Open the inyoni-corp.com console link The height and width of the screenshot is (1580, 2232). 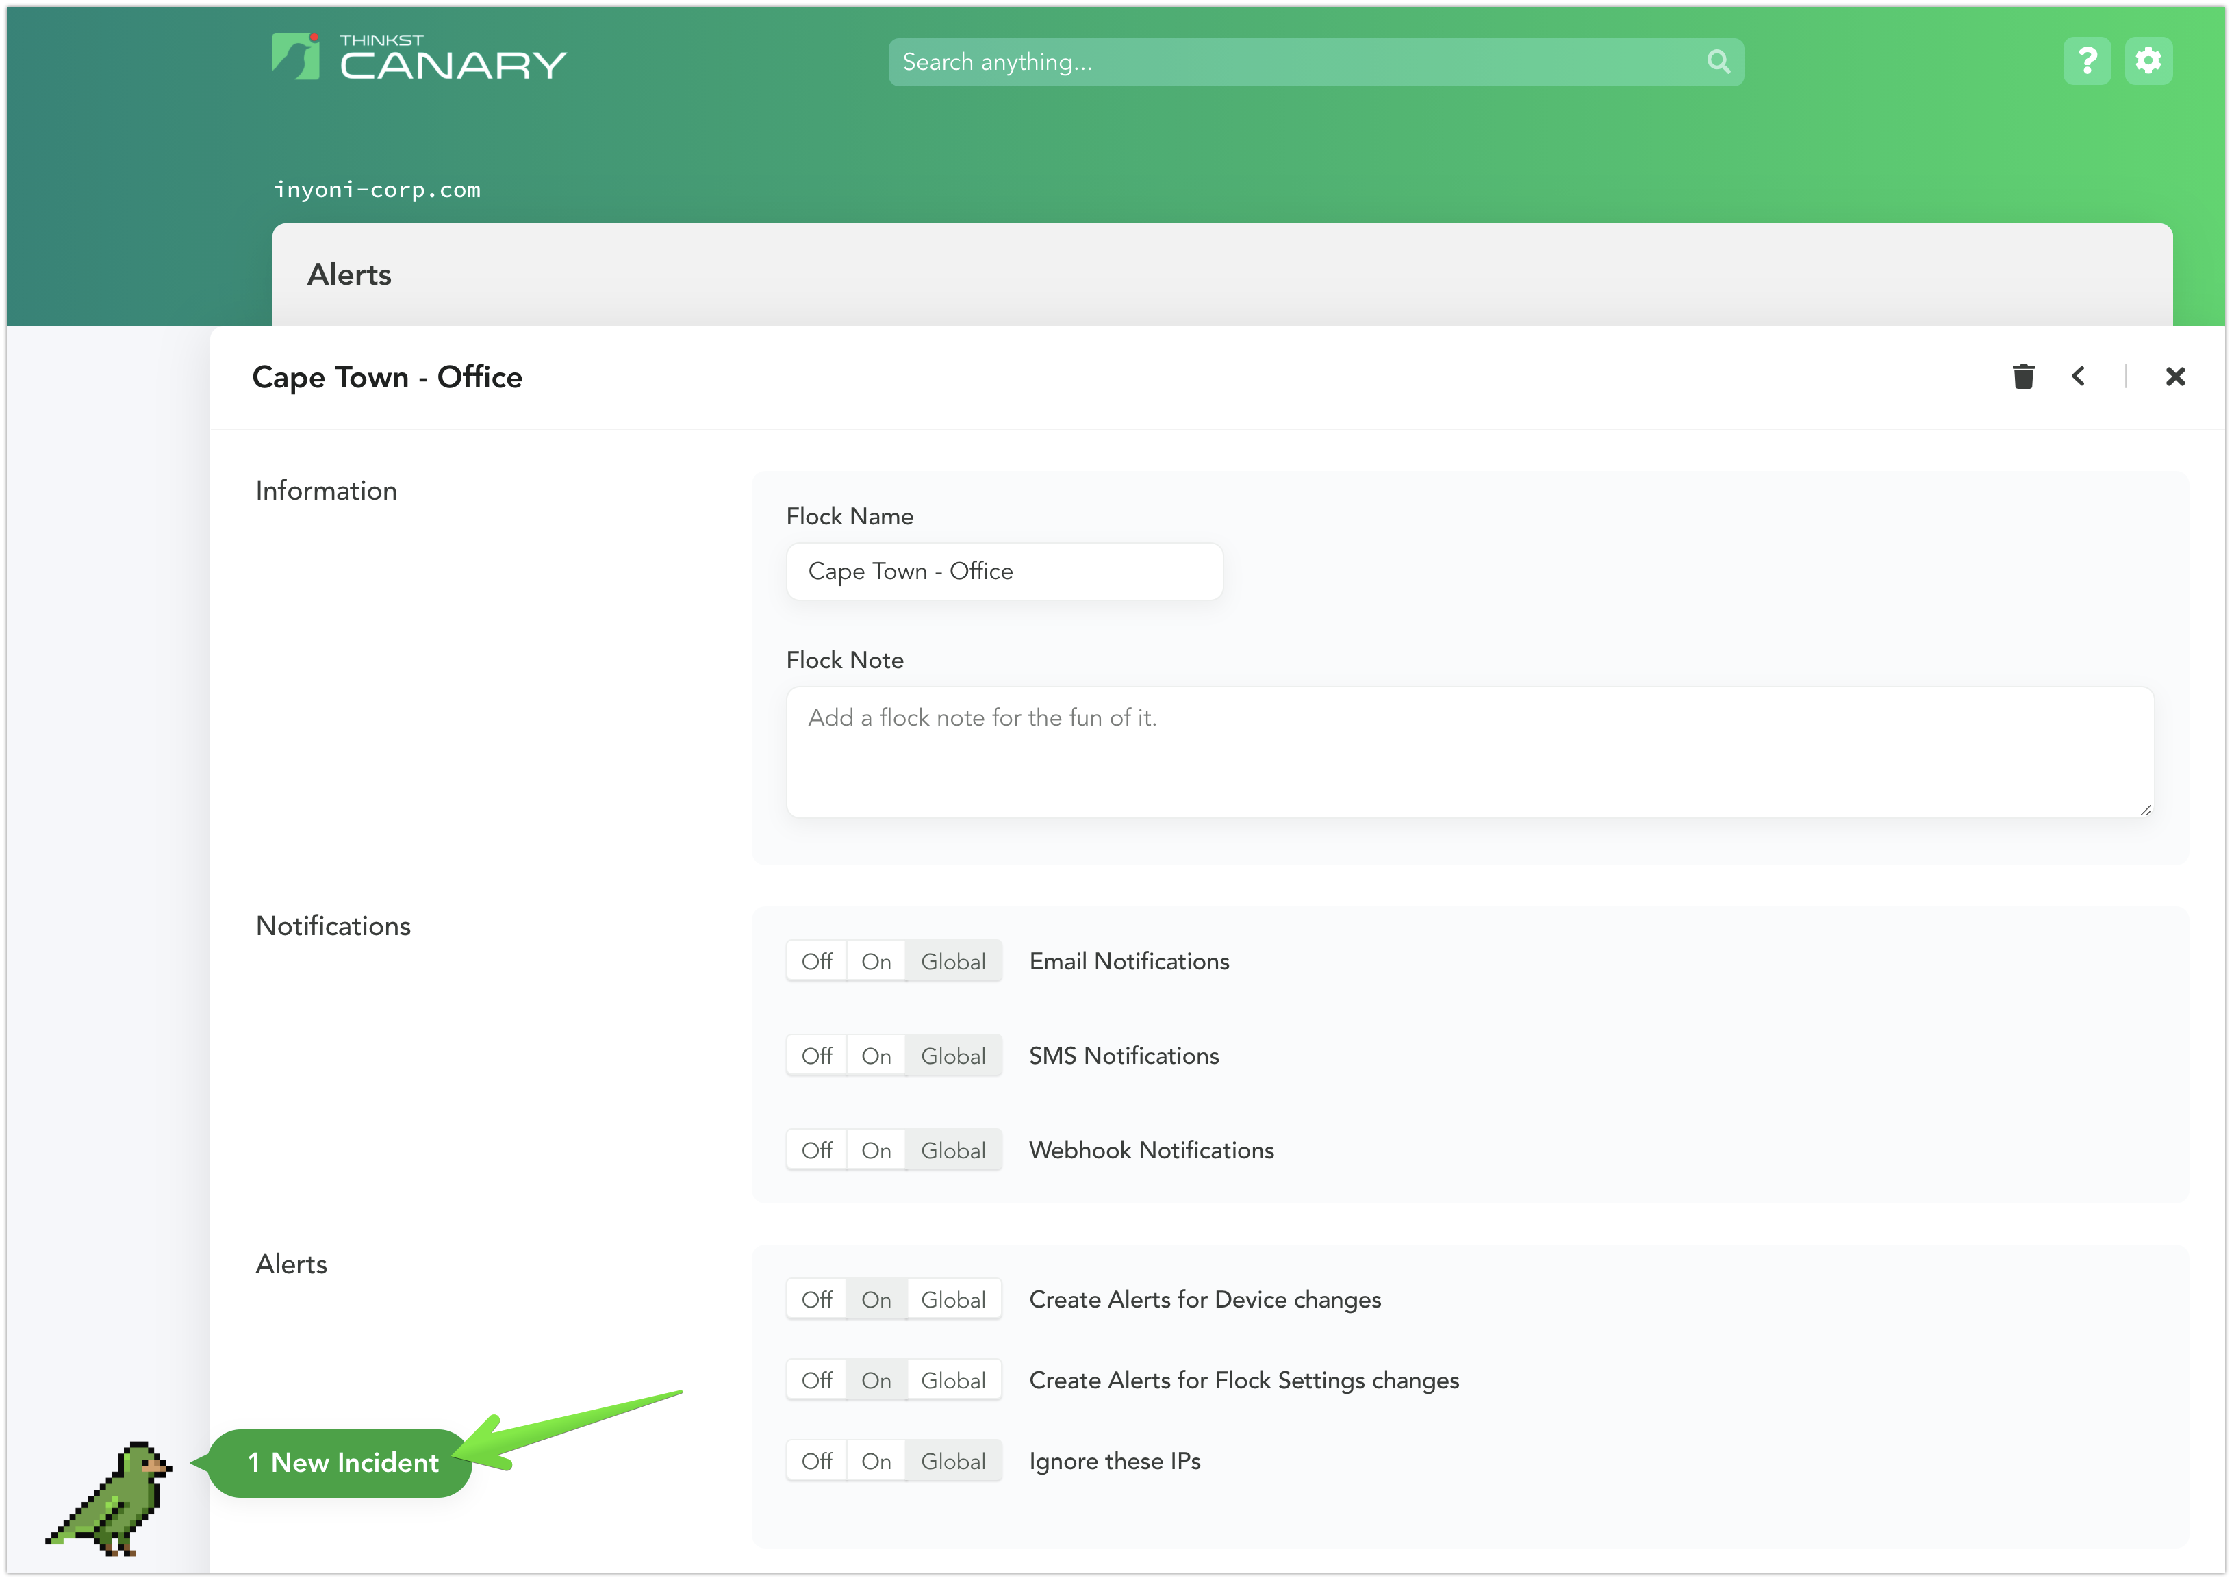377,189
